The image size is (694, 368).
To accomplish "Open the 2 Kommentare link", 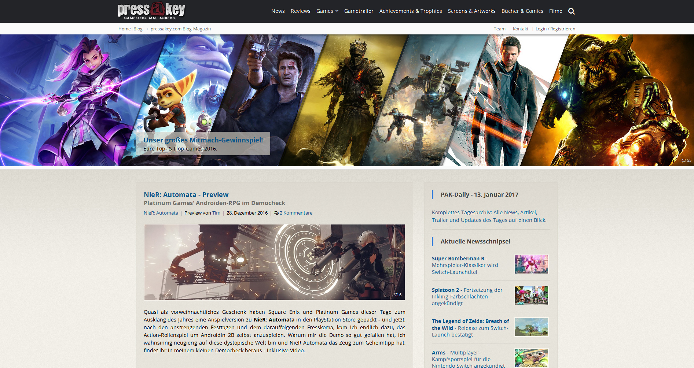I will pyautogui.click(x=296, y=213).
